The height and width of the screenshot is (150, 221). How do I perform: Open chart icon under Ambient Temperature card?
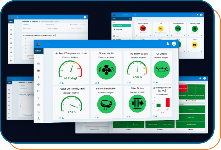60,83
